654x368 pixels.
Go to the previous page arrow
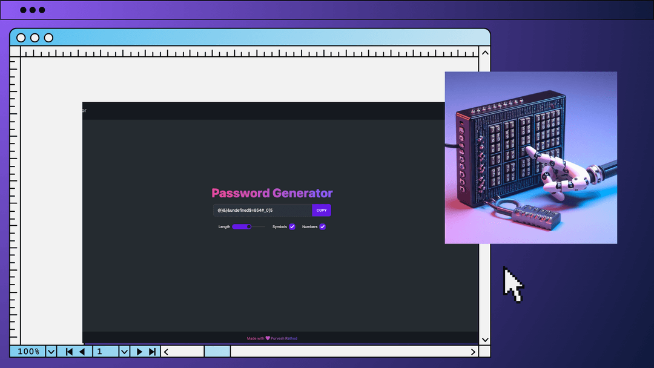tap(82, 352)
